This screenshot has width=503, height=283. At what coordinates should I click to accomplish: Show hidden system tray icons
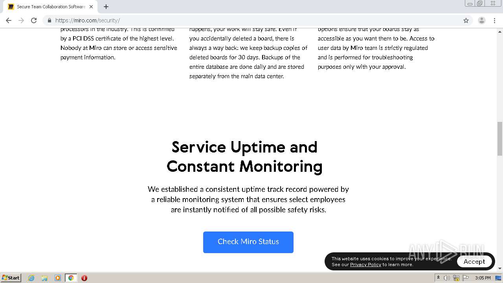[438, 278]
